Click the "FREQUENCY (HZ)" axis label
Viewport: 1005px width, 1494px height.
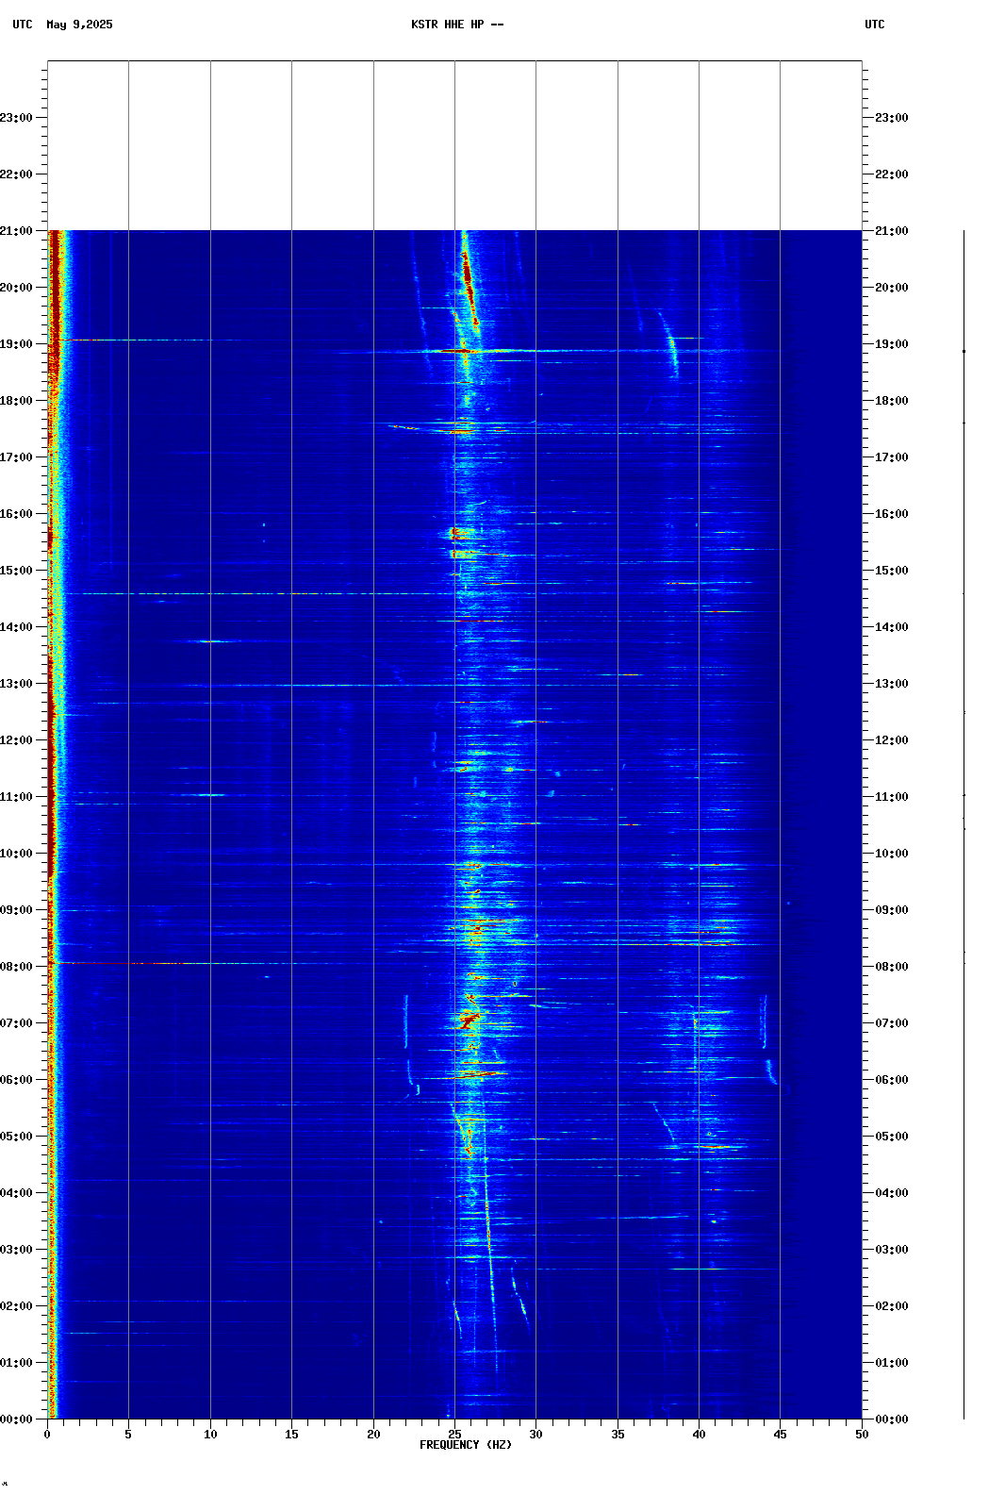(466, 1445)
